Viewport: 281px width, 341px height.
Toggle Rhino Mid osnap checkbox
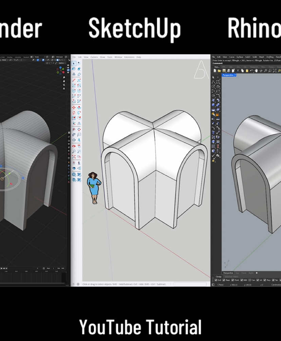pyautogui.click(x=241, y=280)
